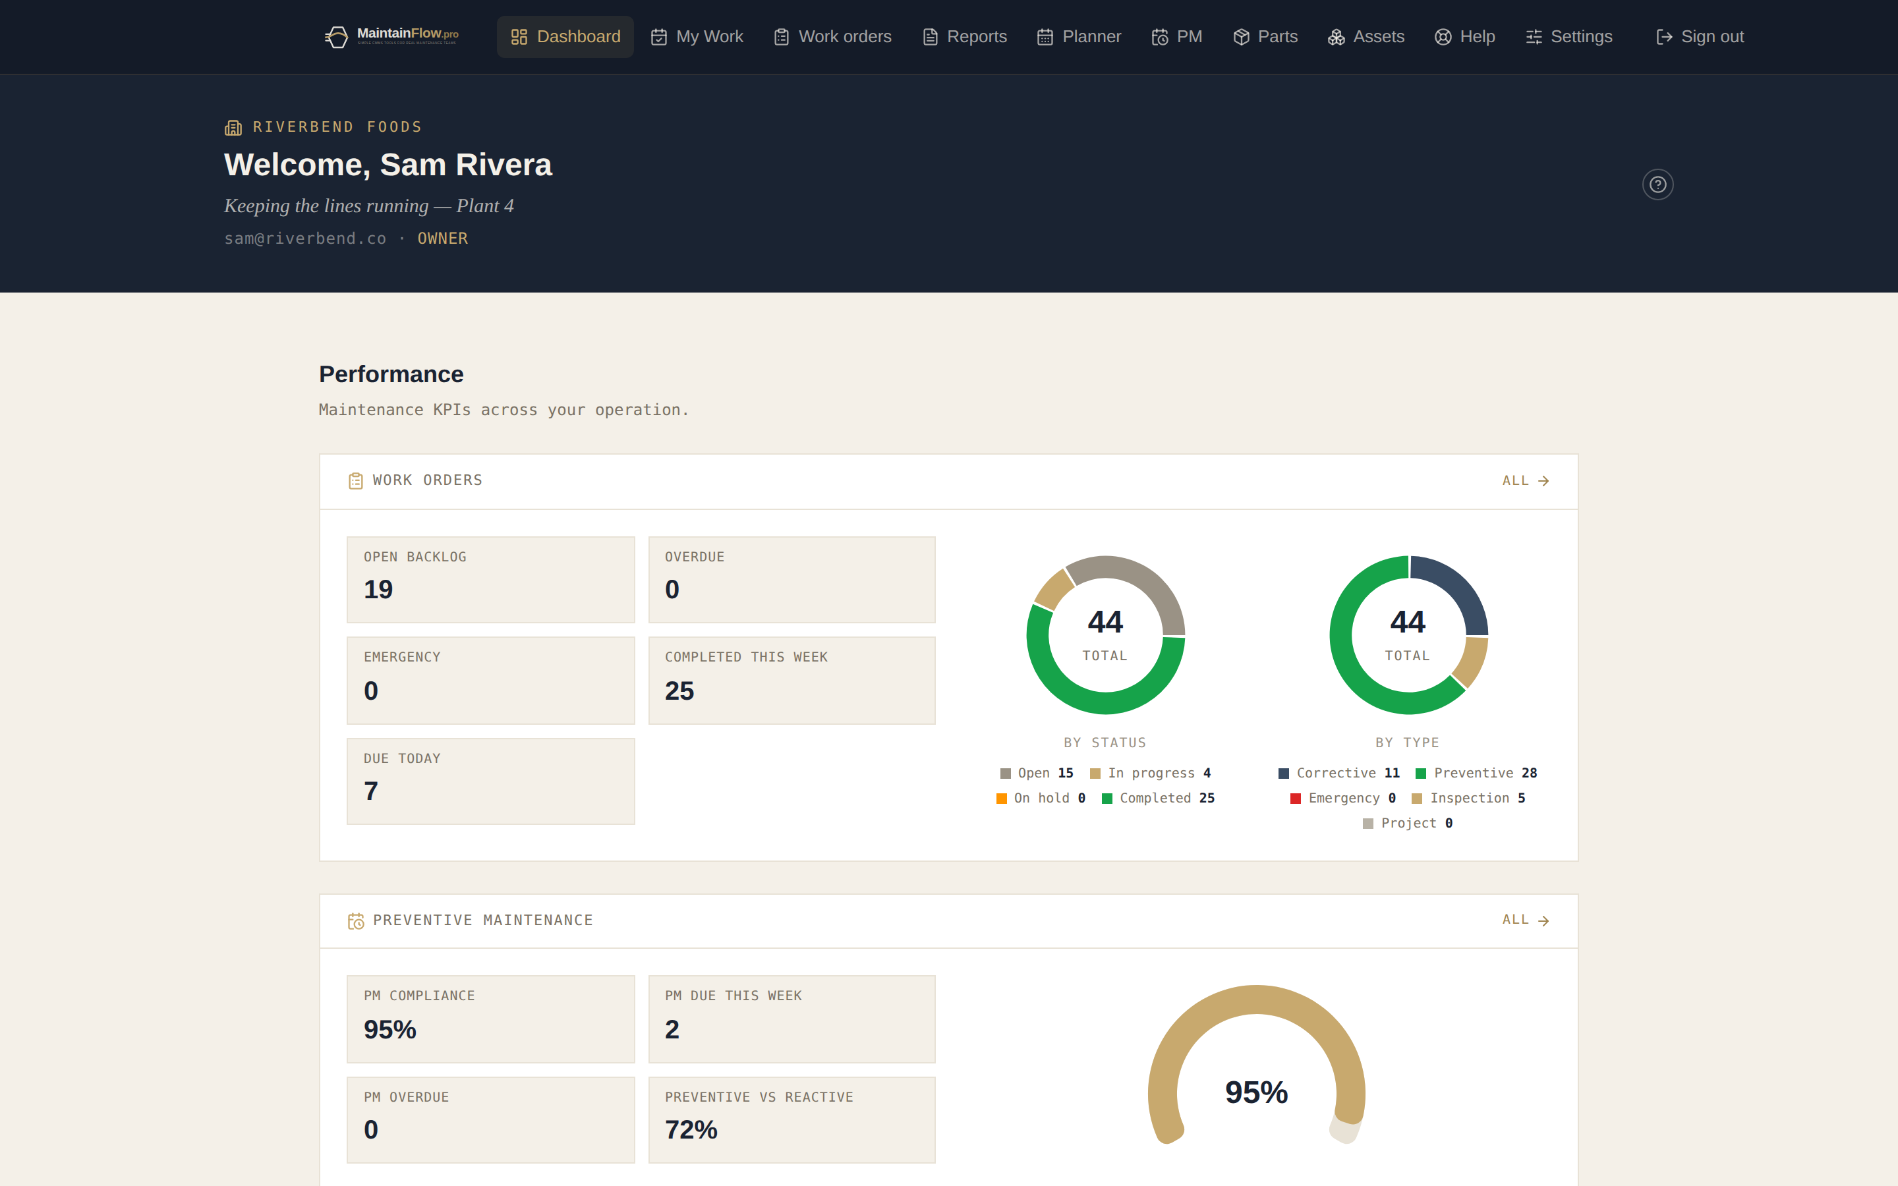Click the Preventive Maintenance calendar-clock icon
The height and width of the screenshot is (1186, 1898).
[356, 921]
